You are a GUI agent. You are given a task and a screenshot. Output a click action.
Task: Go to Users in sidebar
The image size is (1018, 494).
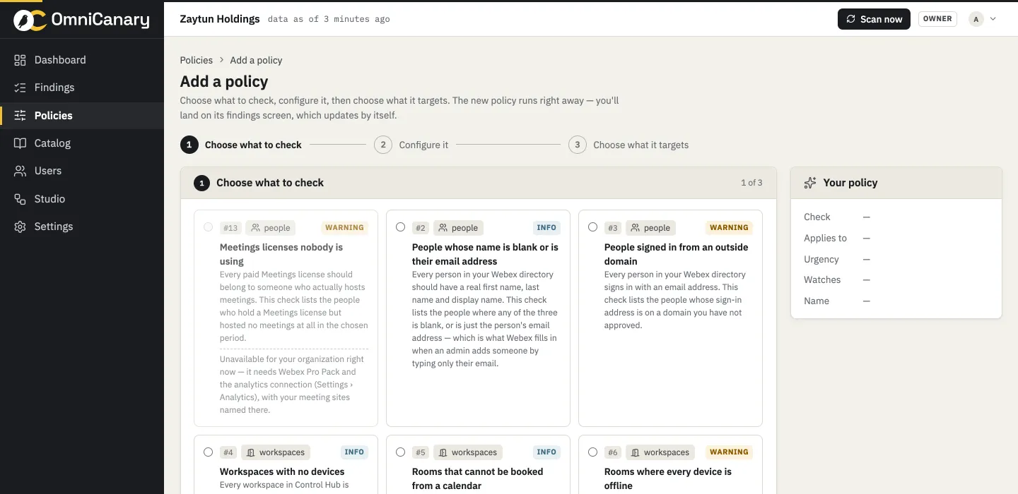(82, 171)
